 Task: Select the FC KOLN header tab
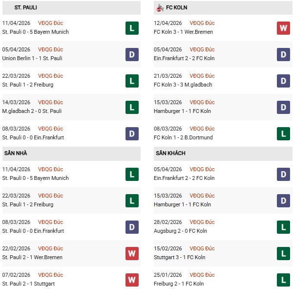[x=177, y=8]
